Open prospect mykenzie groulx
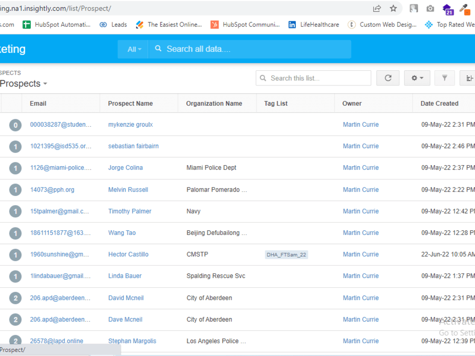 tap(131, 124)
